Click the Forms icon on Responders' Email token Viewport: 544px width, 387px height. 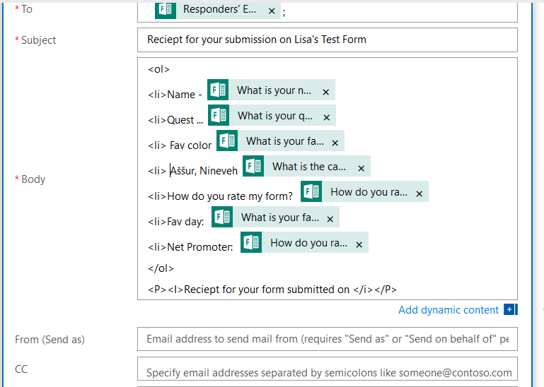coord(166,9)
